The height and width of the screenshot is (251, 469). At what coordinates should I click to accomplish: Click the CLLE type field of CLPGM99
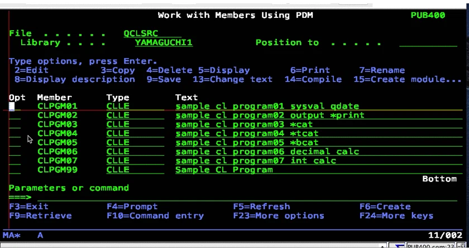(135, 170)
